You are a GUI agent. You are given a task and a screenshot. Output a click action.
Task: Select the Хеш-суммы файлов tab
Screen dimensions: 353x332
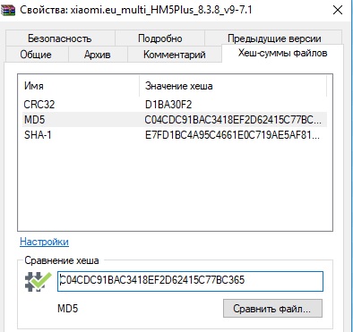[x=282, y=53]
